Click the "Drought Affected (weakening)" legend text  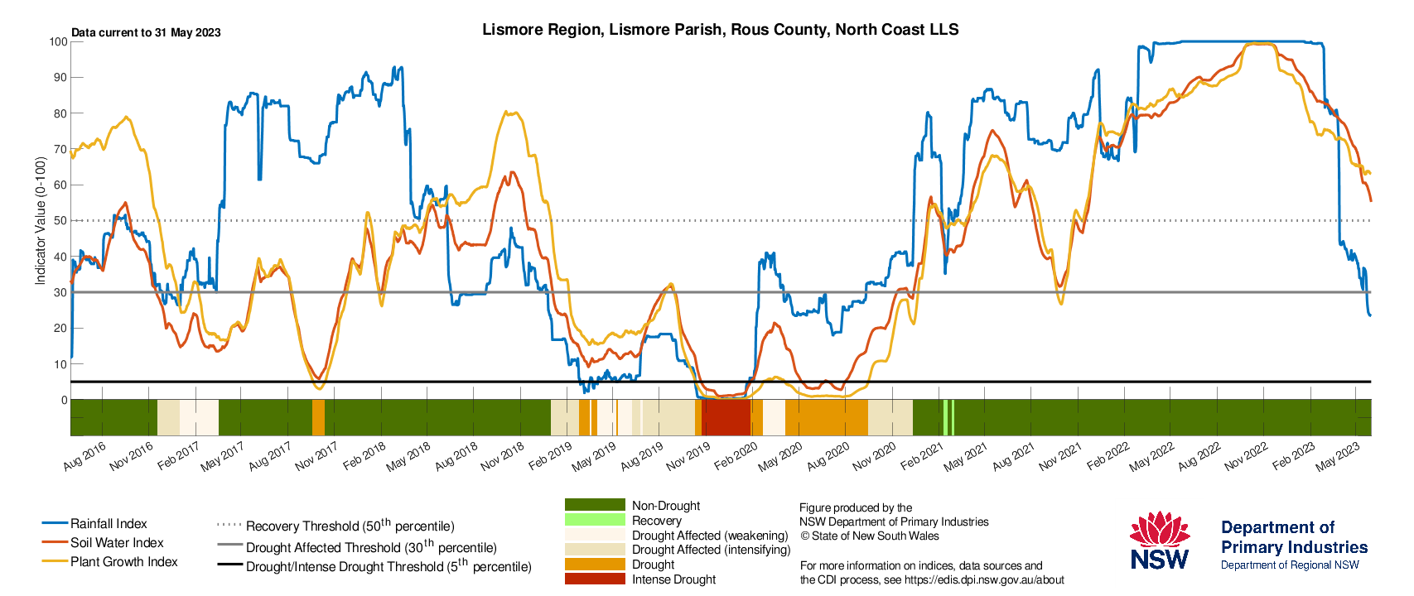pos(710,535)
